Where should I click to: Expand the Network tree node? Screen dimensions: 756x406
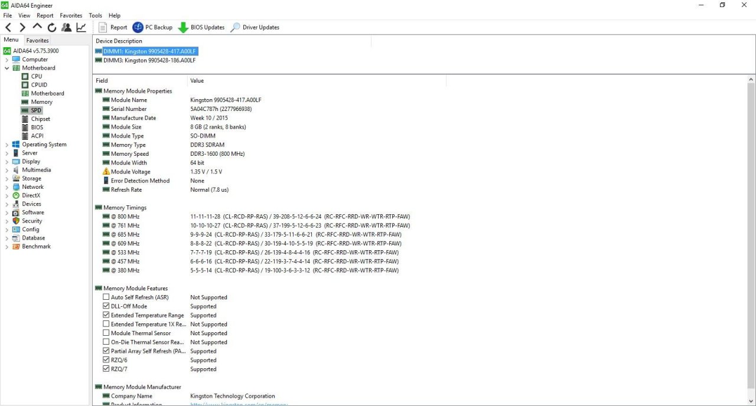coord(7,187)
